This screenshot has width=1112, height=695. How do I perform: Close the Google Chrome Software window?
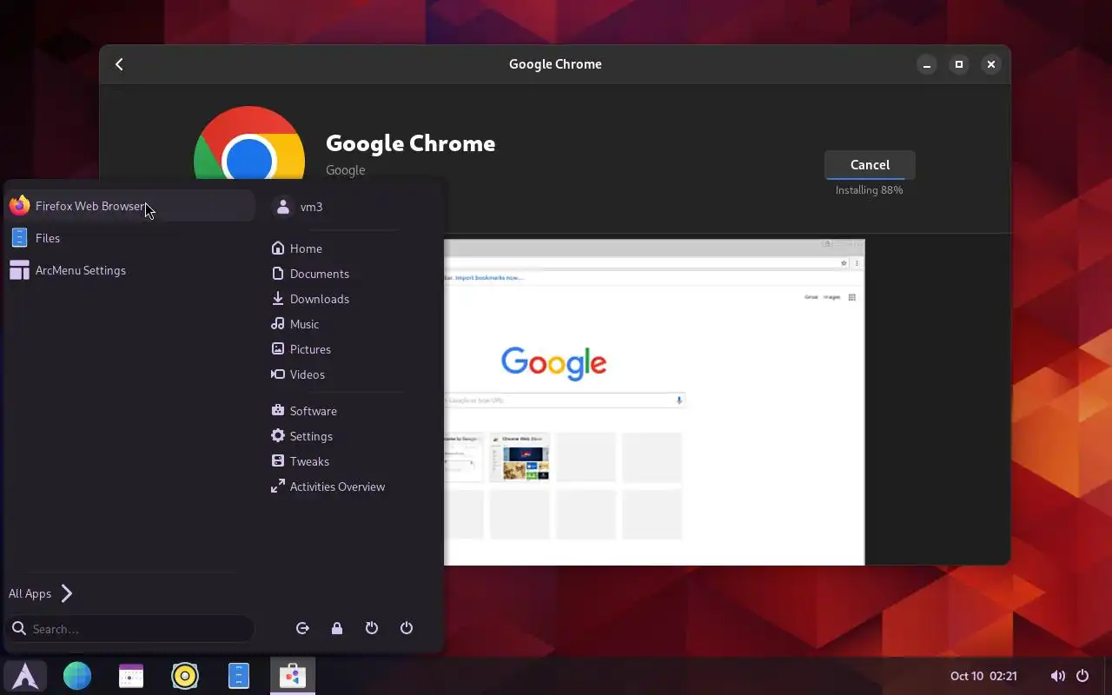pyautogui.click(x=990, y=64)
